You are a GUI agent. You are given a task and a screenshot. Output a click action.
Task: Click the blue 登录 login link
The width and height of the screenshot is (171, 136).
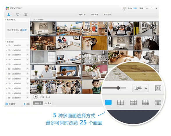(24, 30)
